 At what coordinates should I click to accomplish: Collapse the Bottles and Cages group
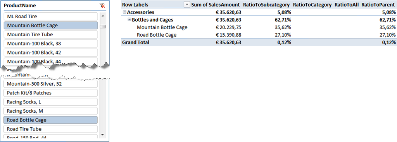129,20
